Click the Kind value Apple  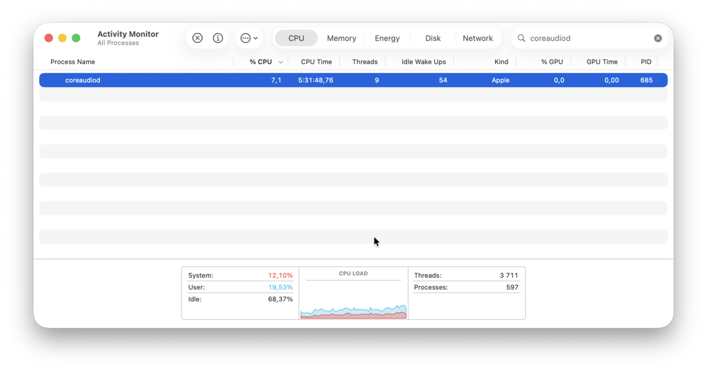pyautogui.click(x=501, y=80)
